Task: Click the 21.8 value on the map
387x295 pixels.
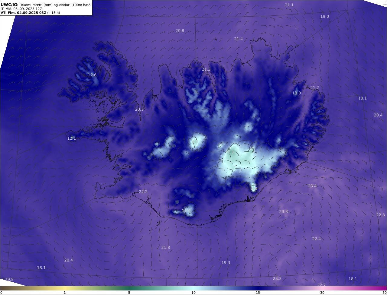Action: [166, 247]
